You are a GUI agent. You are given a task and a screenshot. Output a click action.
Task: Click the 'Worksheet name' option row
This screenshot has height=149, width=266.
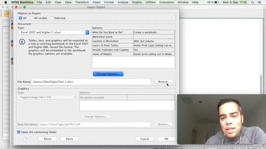(x=133, y=37)
